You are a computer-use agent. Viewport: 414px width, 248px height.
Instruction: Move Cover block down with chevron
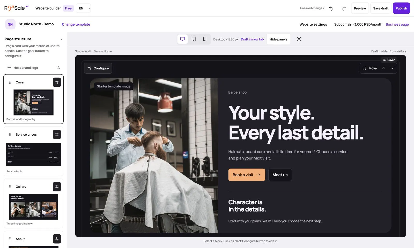tap(392, 68)
